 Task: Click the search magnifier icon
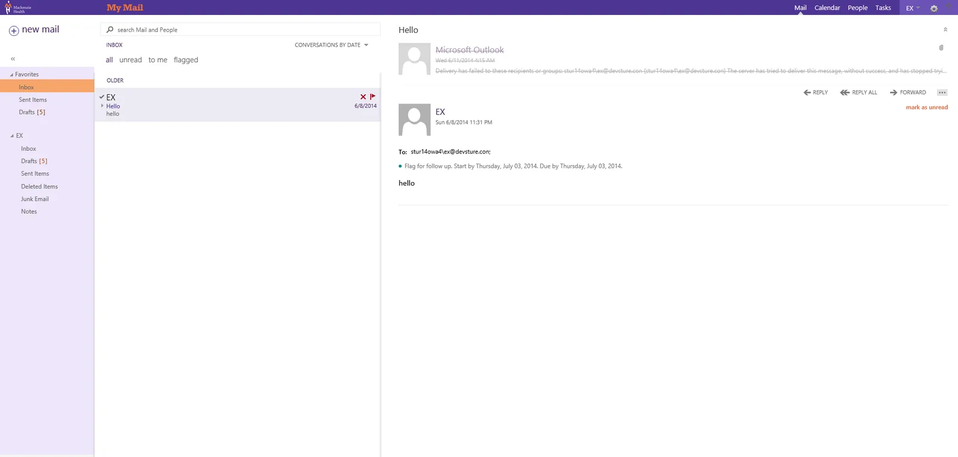tap(110, 29)
